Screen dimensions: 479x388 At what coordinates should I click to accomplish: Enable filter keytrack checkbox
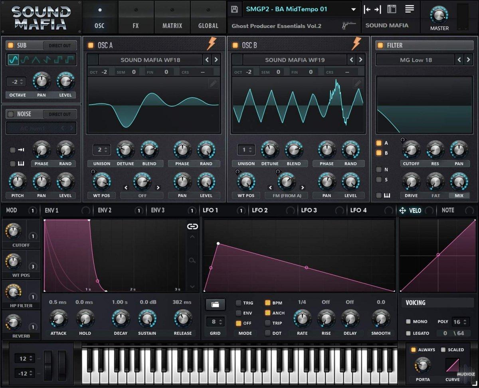378,195
